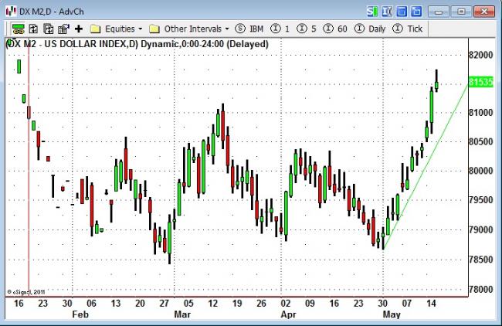The image size is (502, 326).
Task: Switch to the 5 minute interval
Action: click(x=307, y=29)
